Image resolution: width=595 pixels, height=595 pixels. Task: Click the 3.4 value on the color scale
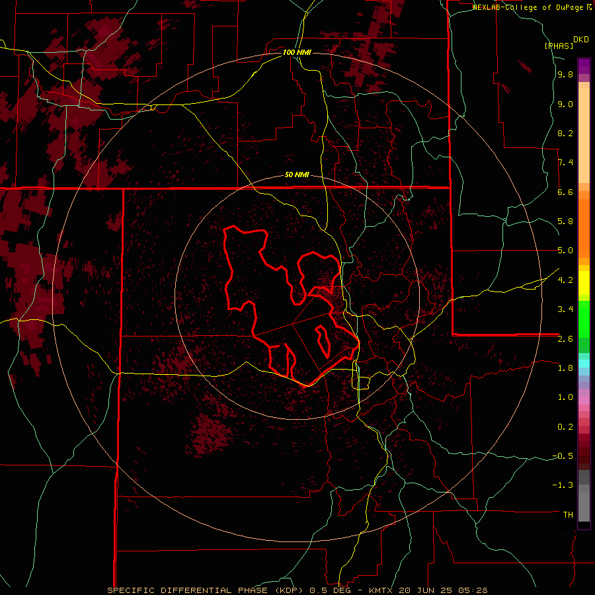pos(565,309)
